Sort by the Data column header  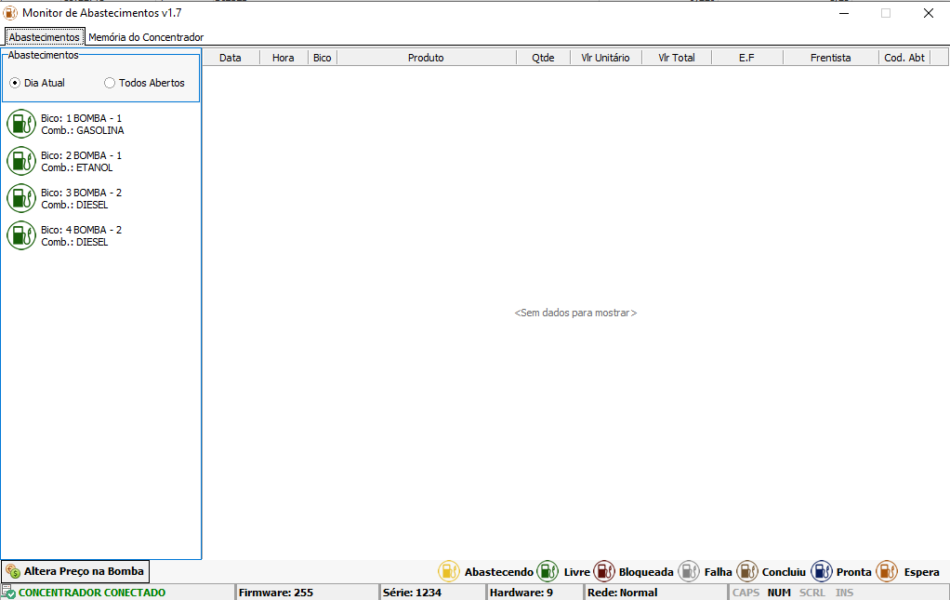pos(230,58)
